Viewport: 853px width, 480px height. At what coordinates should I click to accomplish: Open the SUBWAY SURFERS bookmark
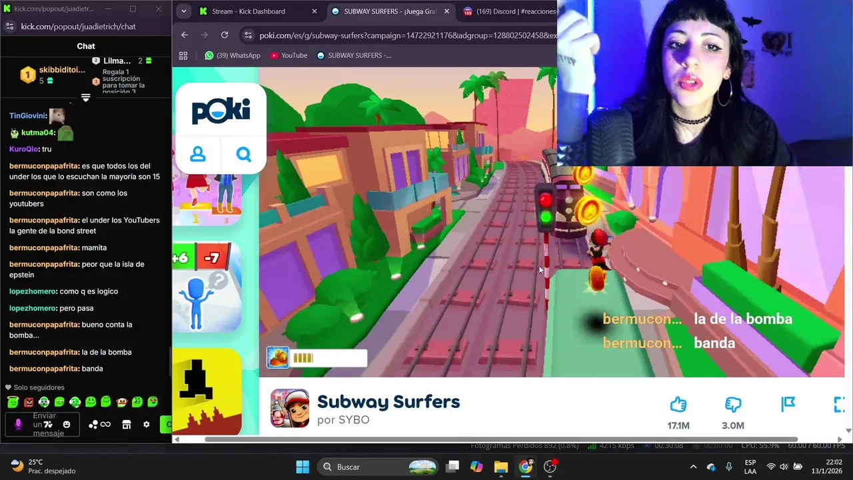pos(354,55)
